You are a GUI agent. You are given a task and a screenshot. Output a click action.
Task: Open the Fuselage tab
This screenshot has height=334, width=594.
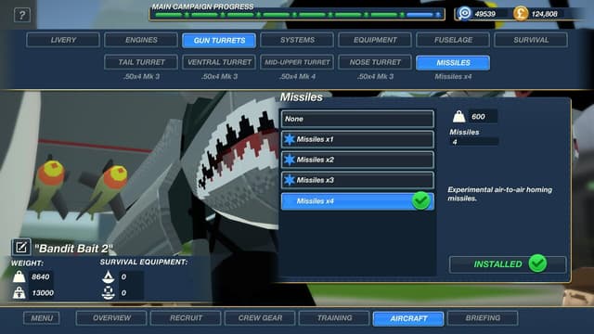[x=453, y=40]
